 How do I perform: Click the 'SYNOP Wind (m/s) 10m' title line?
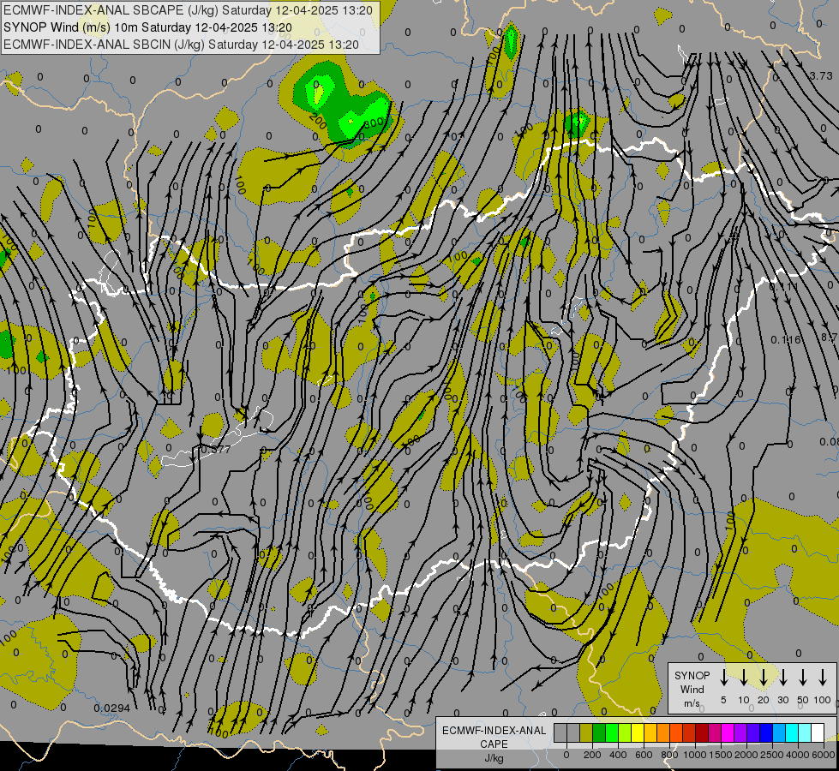[147, 27]
